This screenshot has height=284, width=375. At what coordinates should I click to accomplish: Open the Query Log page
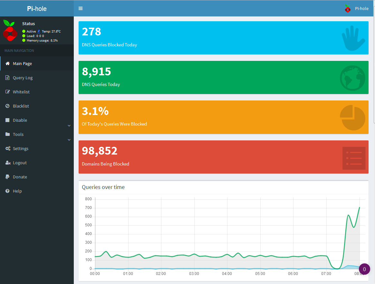click(x=23, y=78)
